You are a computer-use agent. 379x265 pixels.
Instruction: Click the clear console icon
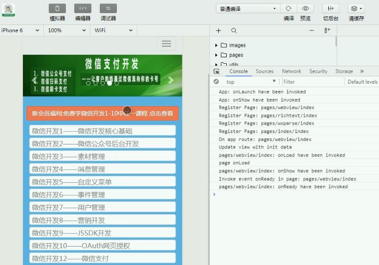coord(216,82)
